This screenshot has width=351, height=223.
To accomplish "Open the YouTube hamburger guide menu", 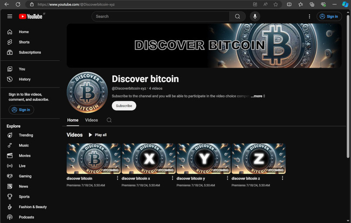I will click(x=10, y=17).
